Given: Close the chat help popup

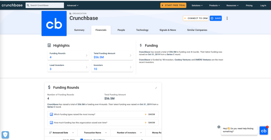Looking at the screenshot, I should click(219, 127).
